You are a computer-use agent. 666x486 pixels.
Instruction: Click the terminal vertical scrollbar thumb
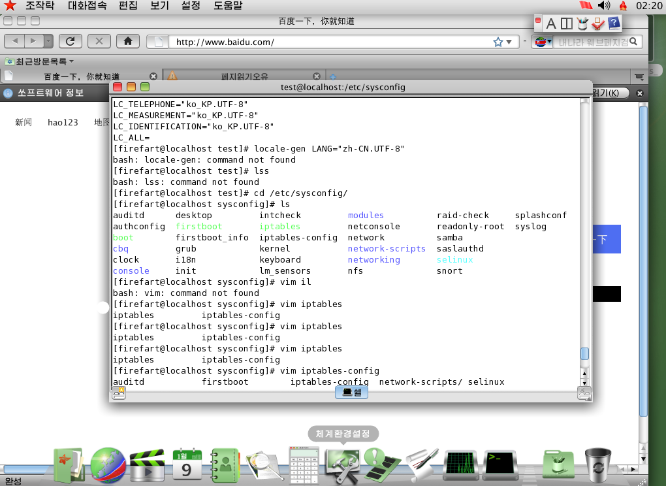tap(584, 353)
